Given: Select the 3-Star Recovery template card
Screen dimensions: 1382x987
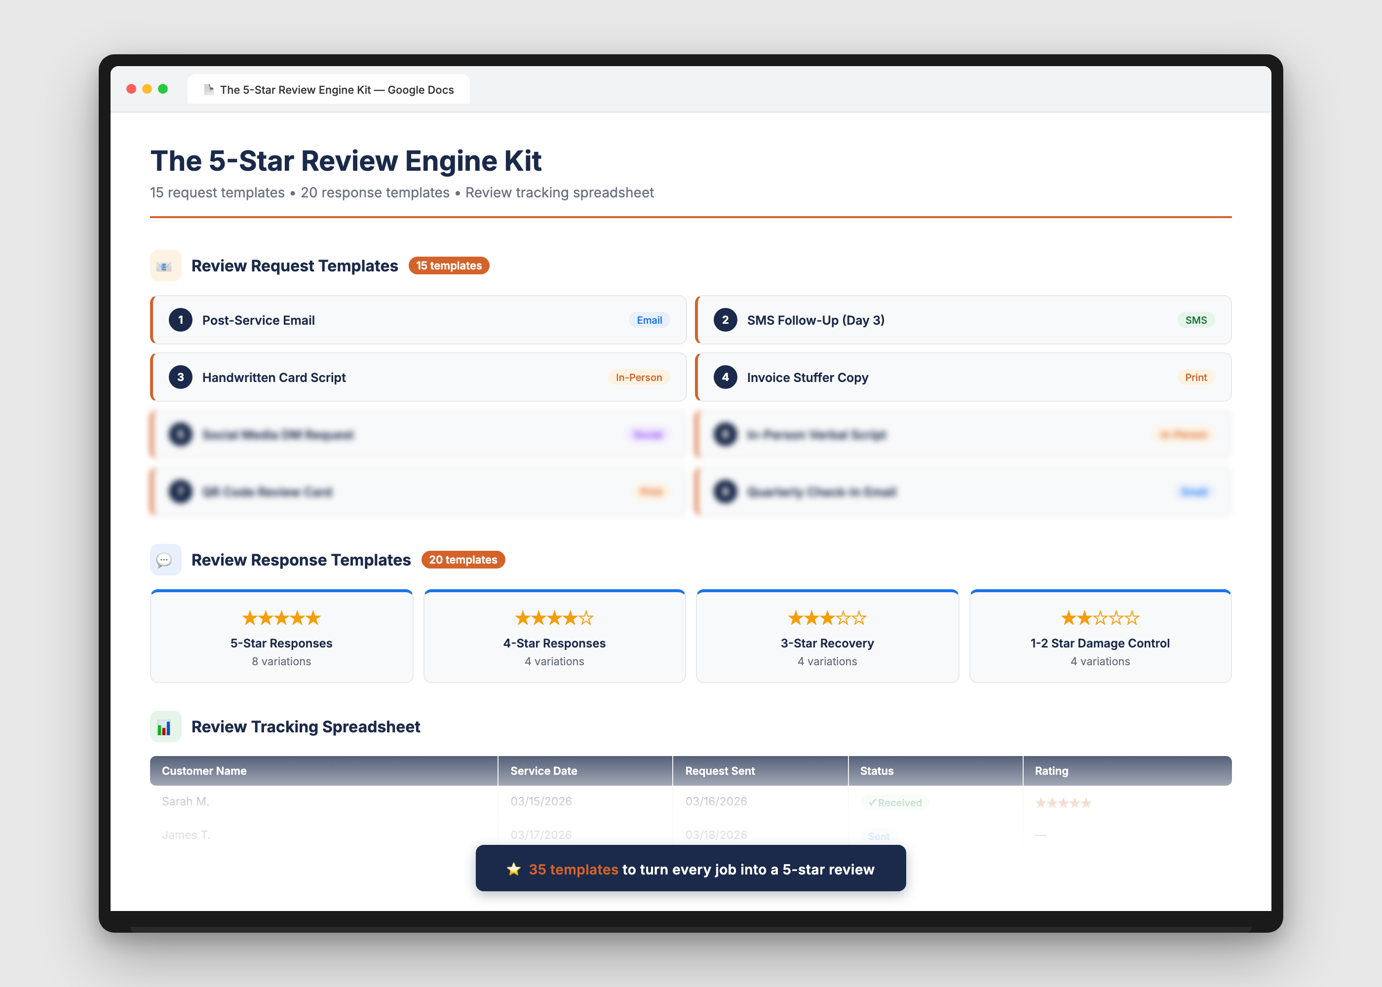Looking at the screenshot, I should click(827, 636).
